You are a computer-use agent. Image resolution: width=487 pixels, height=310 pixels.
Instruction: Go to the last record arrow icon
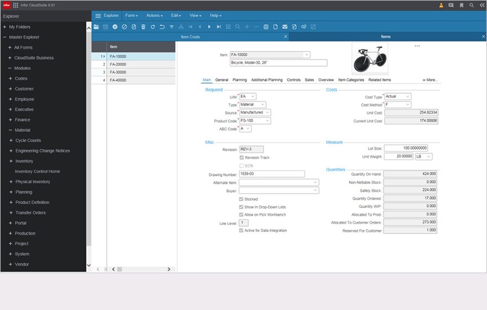click(218, 27)
